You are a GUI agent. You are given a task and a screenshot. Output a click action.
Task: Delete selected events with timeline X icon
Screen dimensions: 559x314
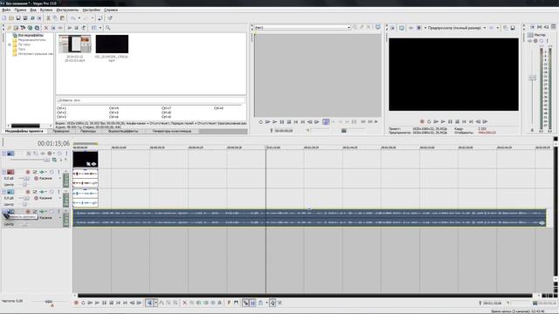pyautogui.click(x=184, y=303)
